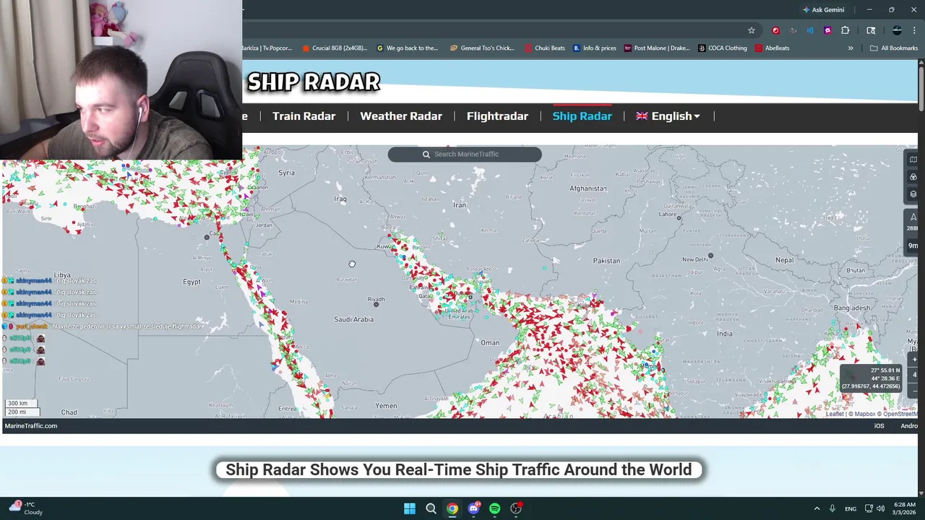
Task: Open the English language dropdown
Action: coord(668,116)
